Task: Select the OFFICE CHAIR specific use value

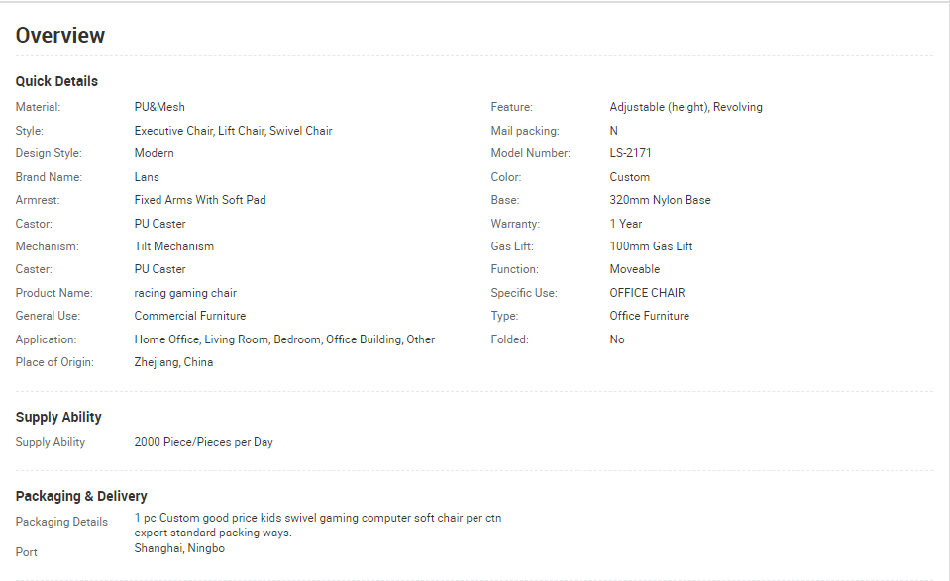Action: coord(647,293)
